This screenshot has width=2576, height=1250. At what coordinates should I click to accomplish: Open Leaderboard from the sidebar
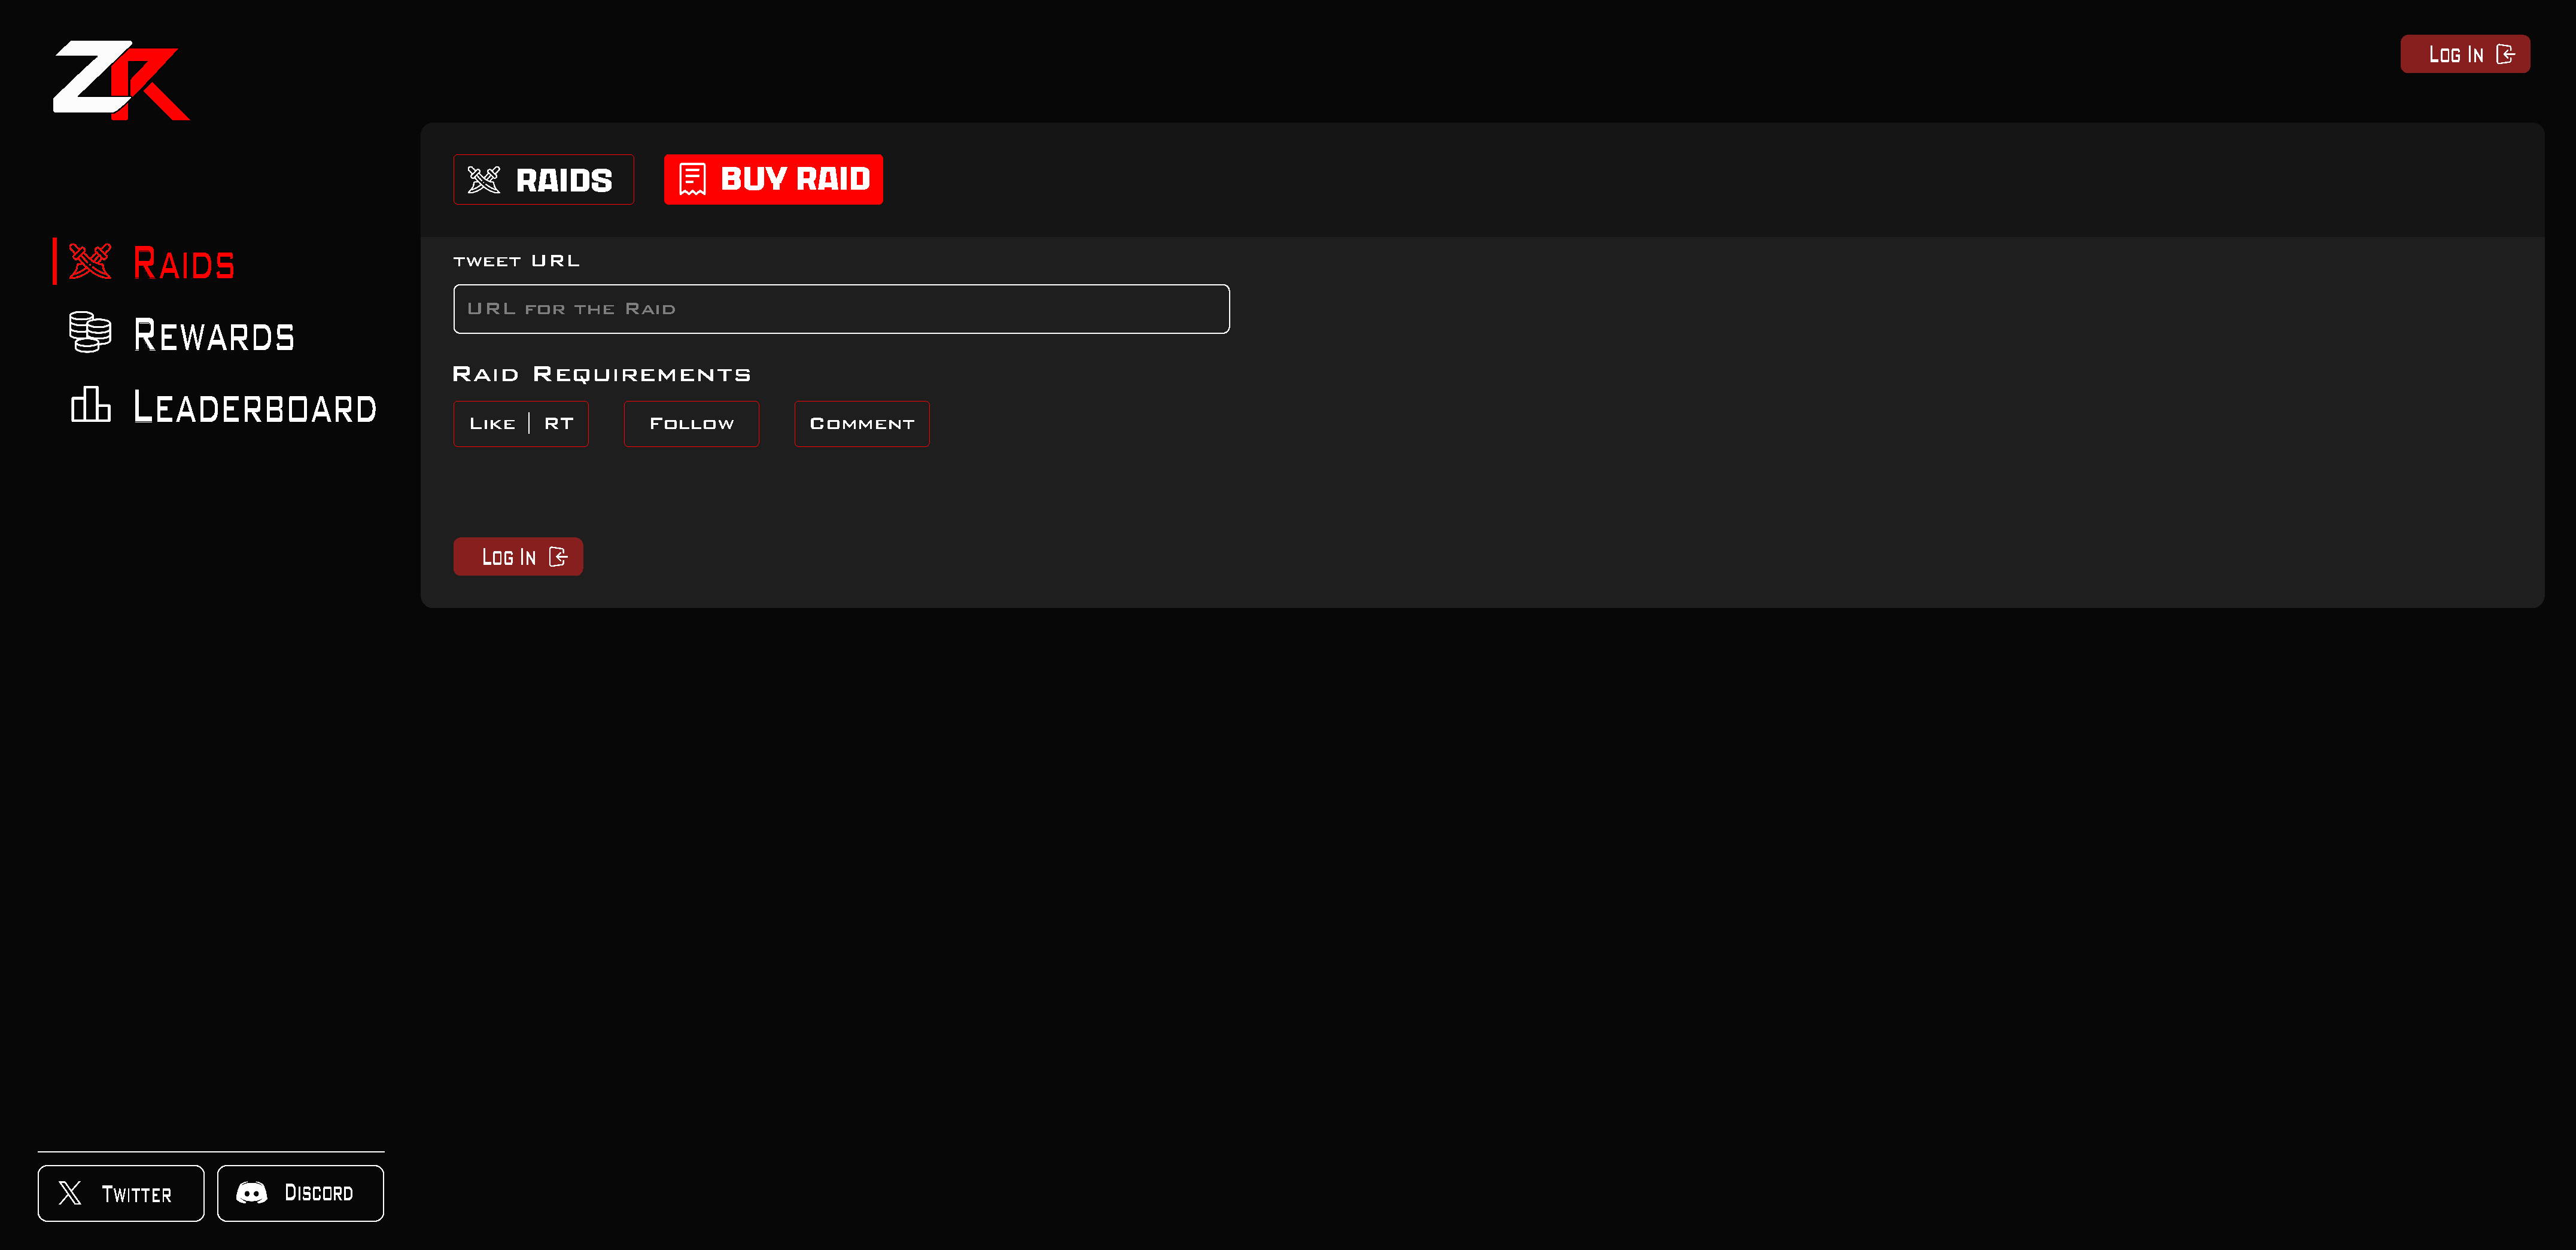254,407
